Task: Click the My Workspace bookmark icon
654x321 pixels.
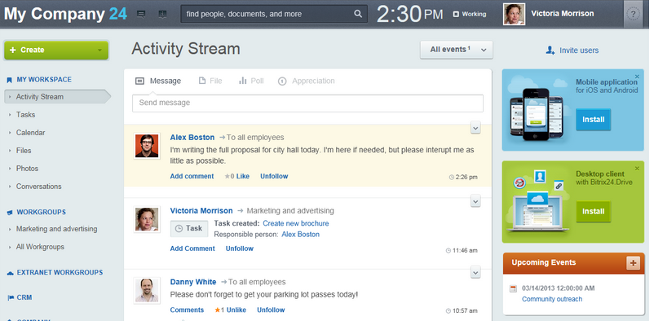Action: (x=10, y=80)
